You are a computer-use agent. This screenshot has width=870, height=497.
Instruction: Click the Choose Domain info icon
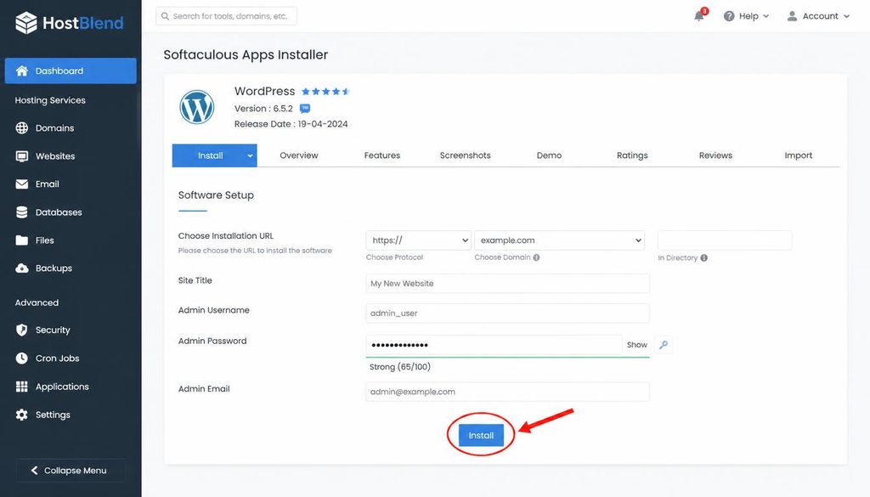[x=536, y=257]
